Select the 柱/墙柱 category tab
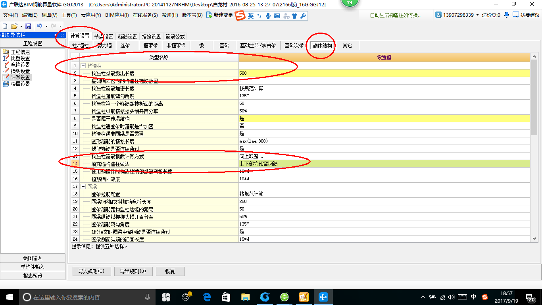Image resolution: width=542 pixels, height=305 pixels. pyautogui.click(x=80, y=45)
